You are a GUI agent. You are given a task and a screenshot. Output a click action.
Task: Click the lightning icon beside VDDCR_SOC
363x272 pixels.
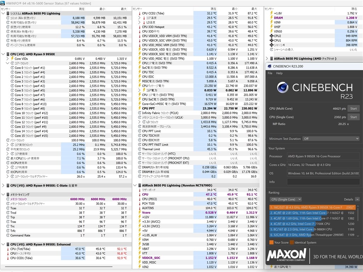140,258
